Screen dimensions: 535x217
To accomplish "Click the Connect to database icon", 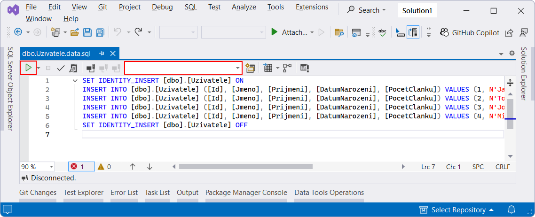I will (x=91, y=68).
